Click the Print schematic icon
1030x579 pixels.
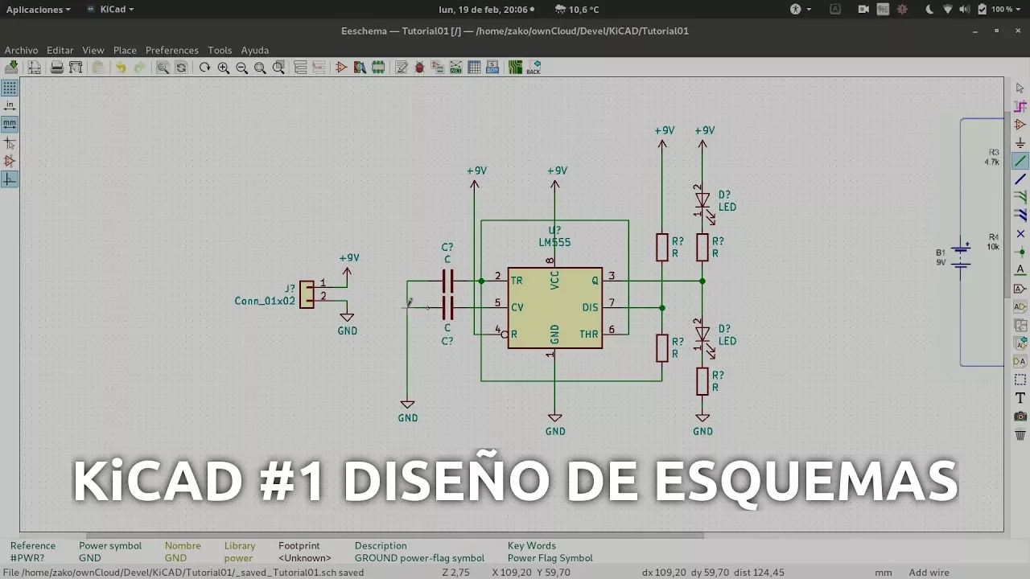coord(57,68)
